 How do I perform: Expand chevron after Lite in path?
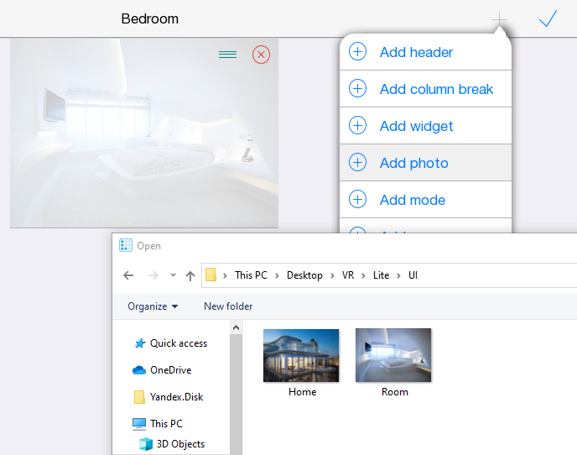[399, 275]
